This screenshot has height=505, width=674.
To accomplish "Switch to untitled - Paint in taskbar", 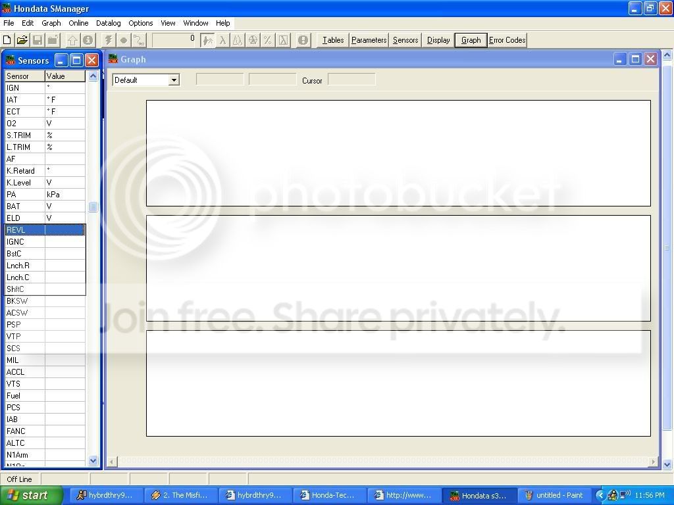I will (x=555, y=495).
